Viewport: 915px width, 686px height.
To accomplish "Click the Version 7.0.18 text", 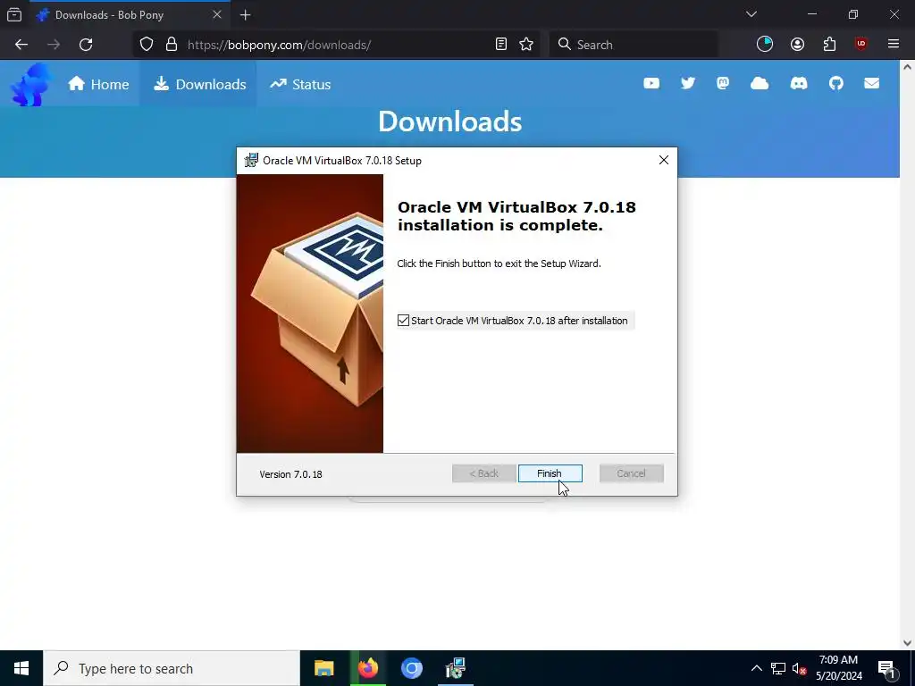I will (x=290, y=474).
